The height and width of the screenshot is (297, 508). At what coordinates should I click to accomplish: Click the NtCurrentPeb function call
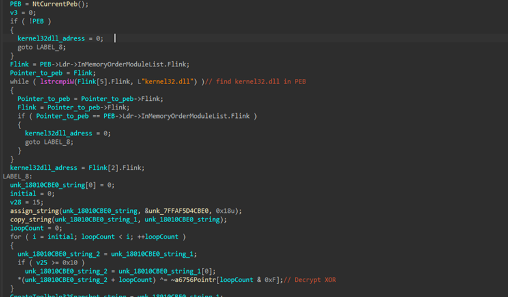pos(55,4)
